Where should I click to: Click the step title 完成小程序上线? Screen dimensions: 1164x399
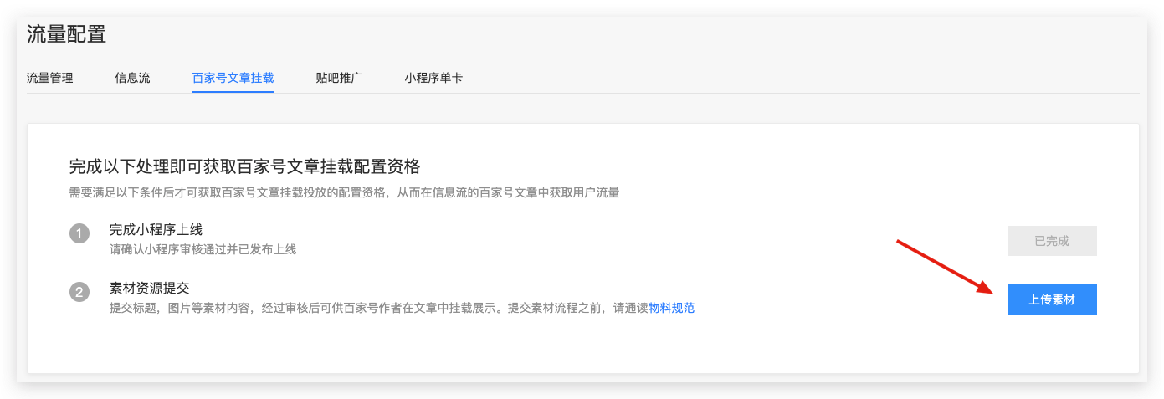tap(156, 229)
